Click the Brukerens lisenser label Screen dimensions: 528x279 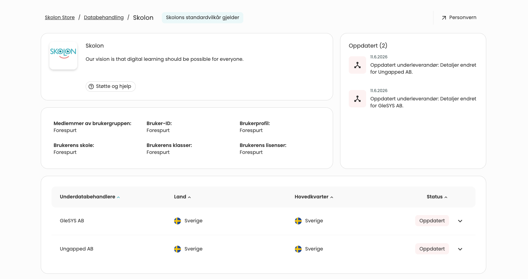(263, 146)
